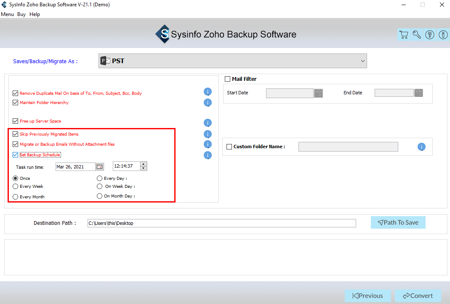Click the Destination Path field
450x304 pixels.
221,223
